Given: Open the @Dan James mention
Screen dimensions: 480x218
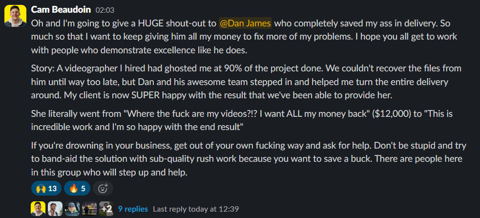Looking at the screenshot, I should (x=246, y=23).
